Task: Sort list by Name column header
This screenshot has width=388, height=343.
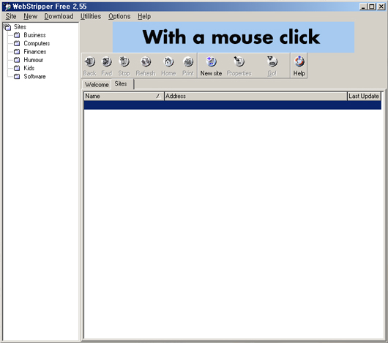Action: click(x=124, y=96)
